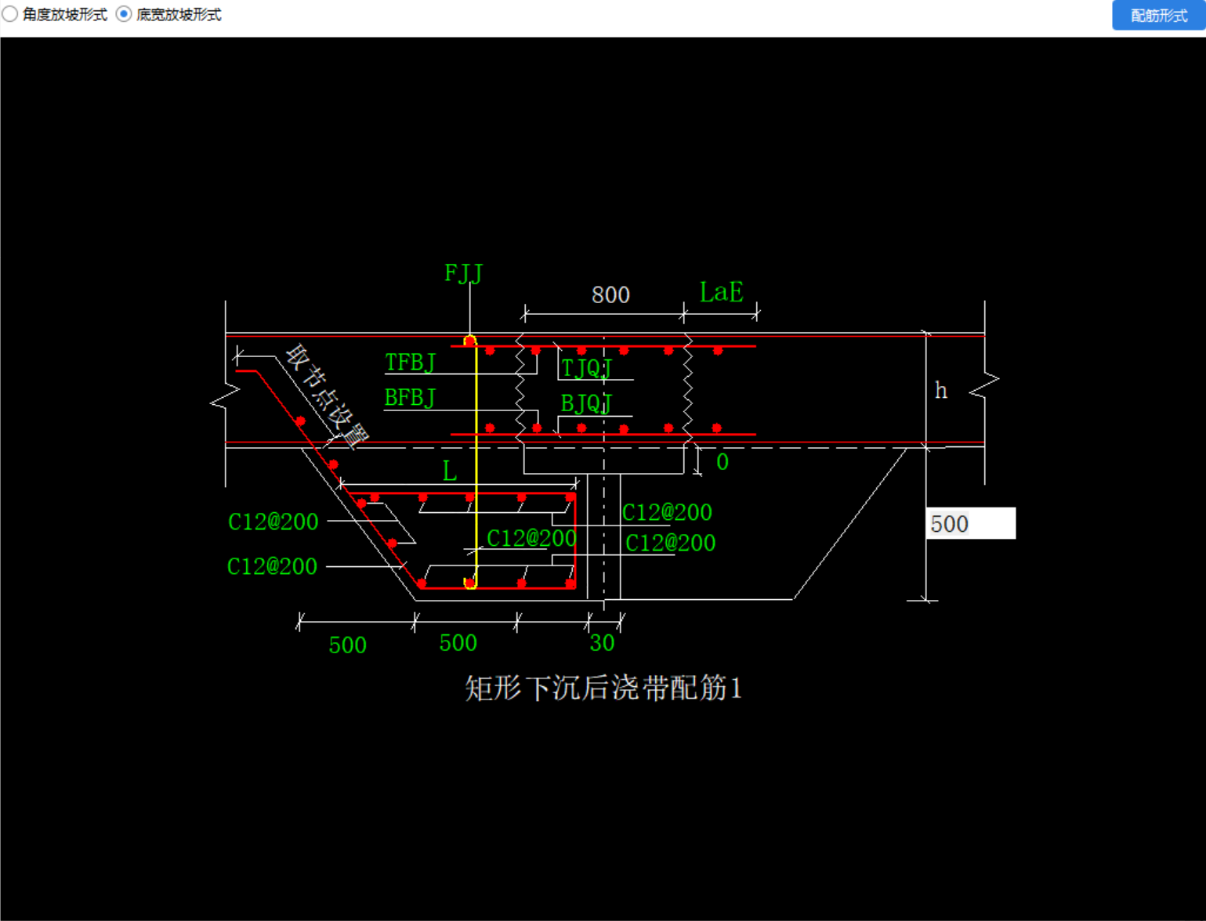Open the 配筋形式 button

(x=1158, y=16)
